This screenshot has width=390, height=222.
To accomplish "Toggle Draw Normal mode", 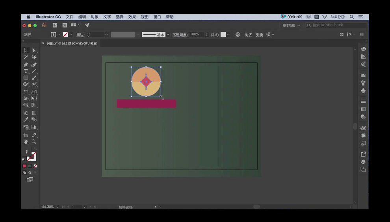I will tap(24, 172).
